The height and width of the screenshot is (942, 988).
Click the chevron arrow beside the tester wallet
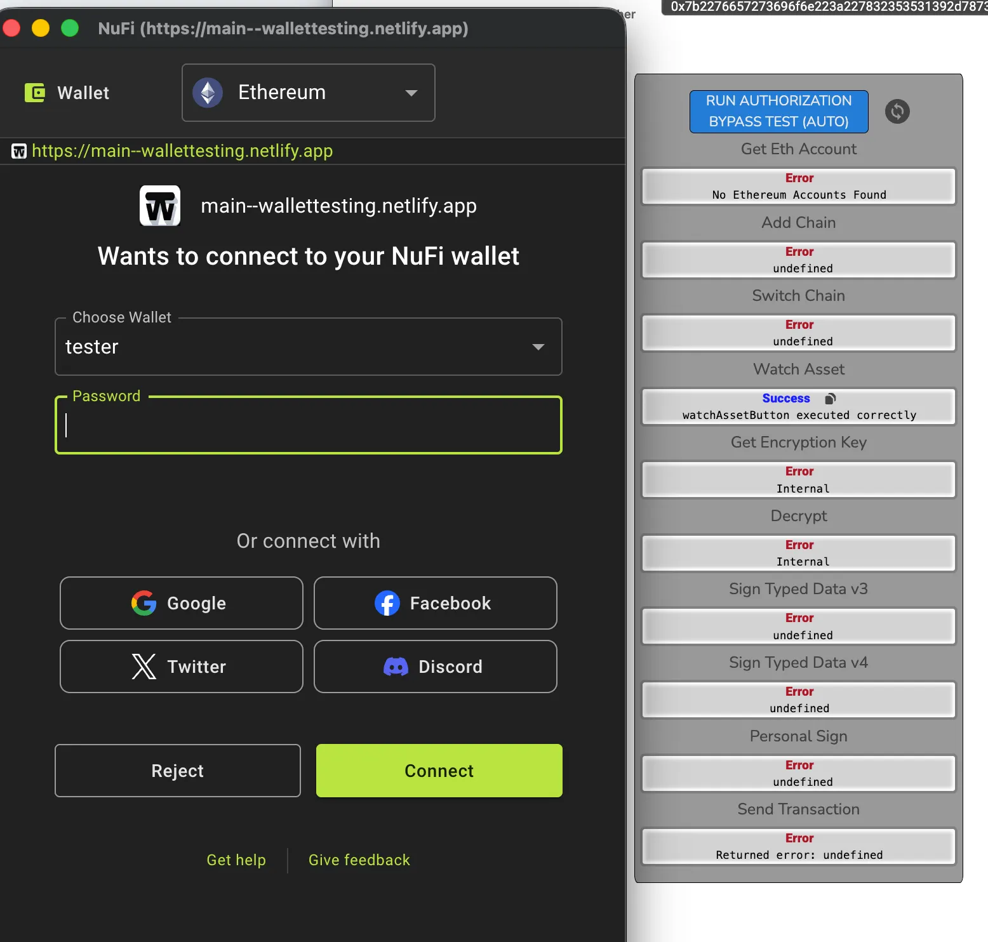538,347
